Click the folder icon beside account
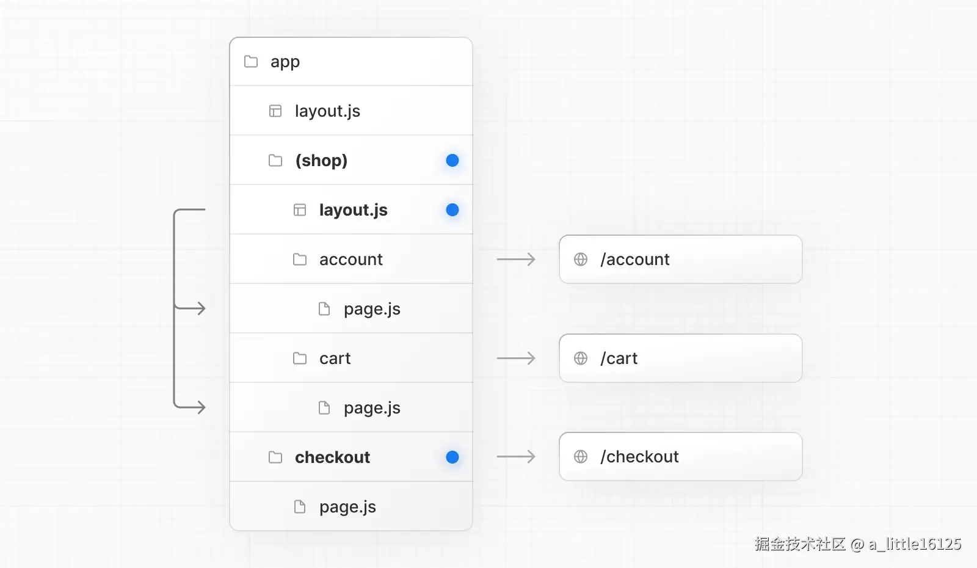Screen dimensions: 977x568 [300, 260]
